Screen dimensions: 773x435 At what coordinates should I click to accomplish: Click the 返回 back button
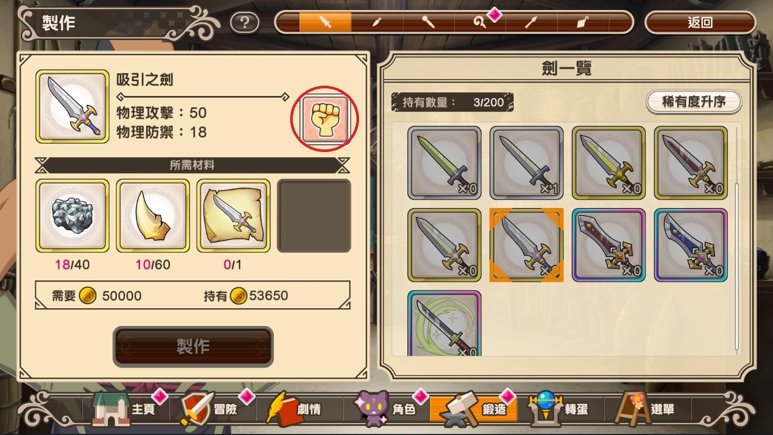[700, 23]
